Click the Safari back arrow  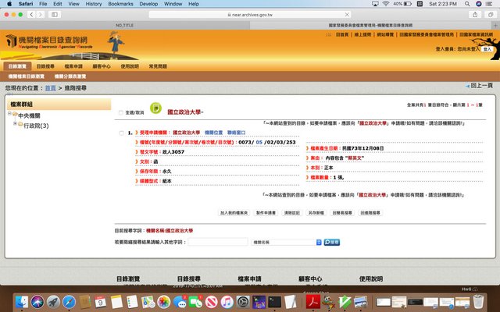click(x=31, y=14)
